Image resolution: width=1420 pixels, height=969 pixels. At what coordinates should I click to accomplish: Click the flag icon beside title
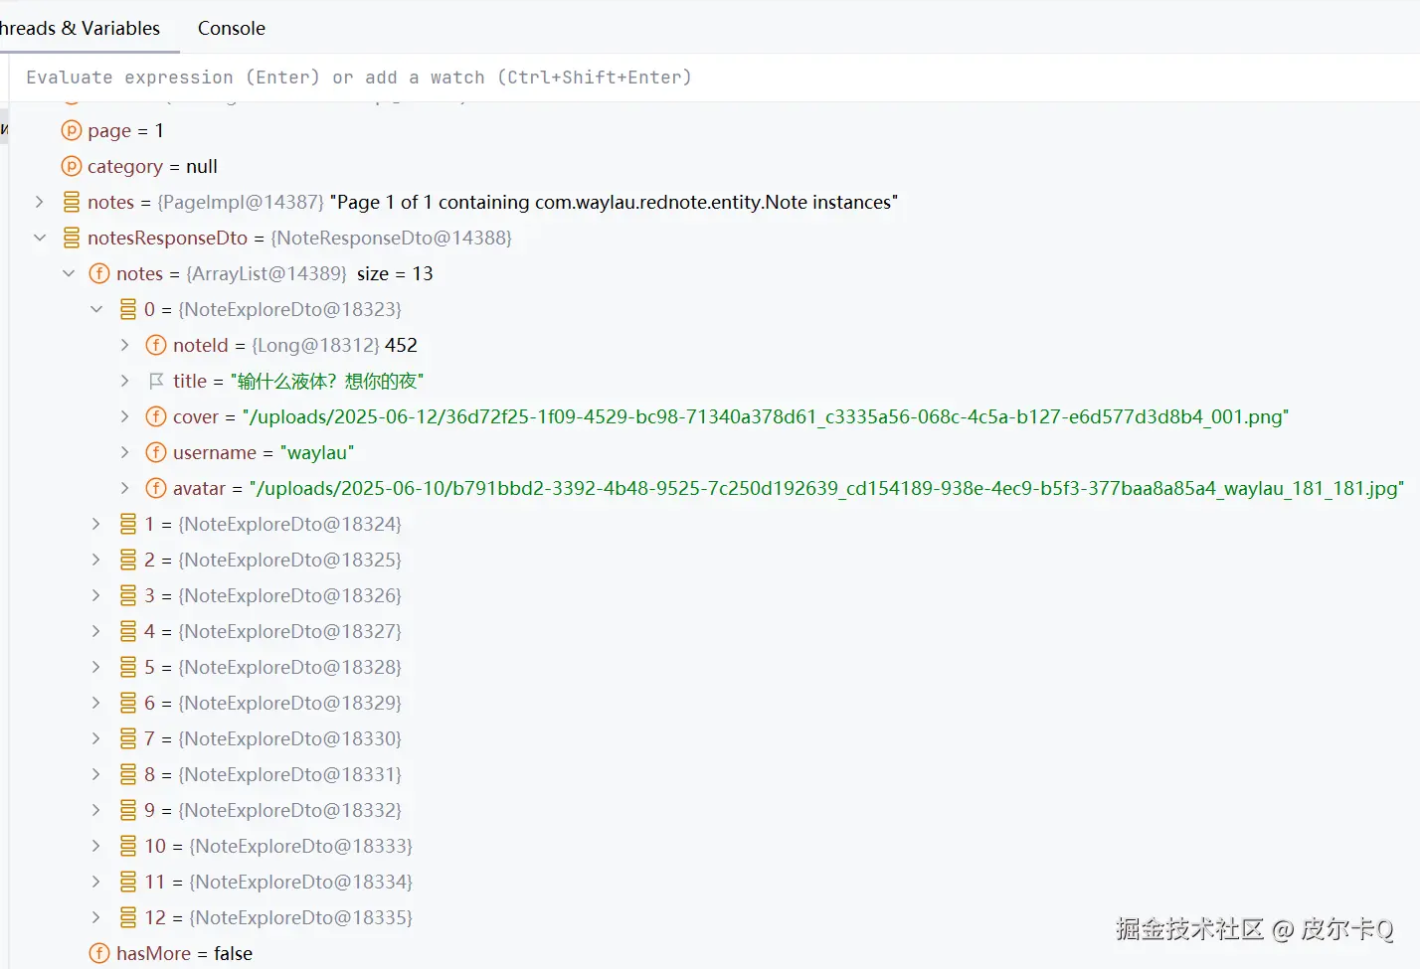(x=156, y=381)
